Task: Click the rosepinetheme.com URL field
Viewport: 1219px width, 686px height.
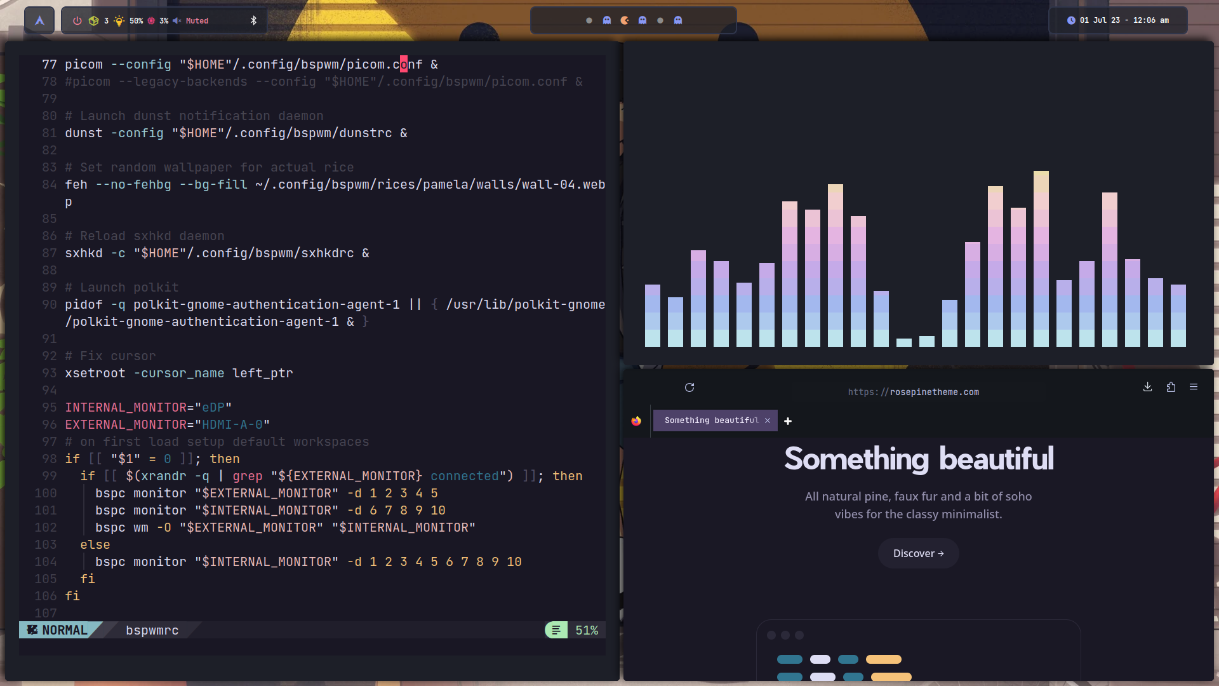Action: coord(913,392)
